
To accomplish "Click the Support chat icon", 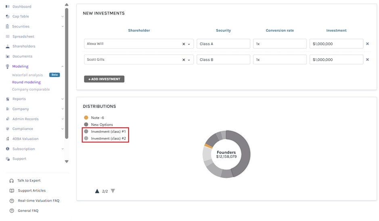I will tap(8, 159).
